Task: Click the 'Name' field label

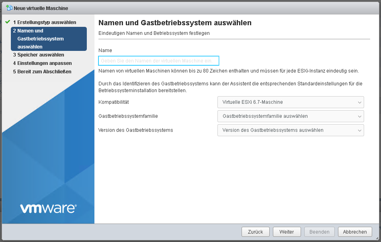Action: [x=105, y=50]
